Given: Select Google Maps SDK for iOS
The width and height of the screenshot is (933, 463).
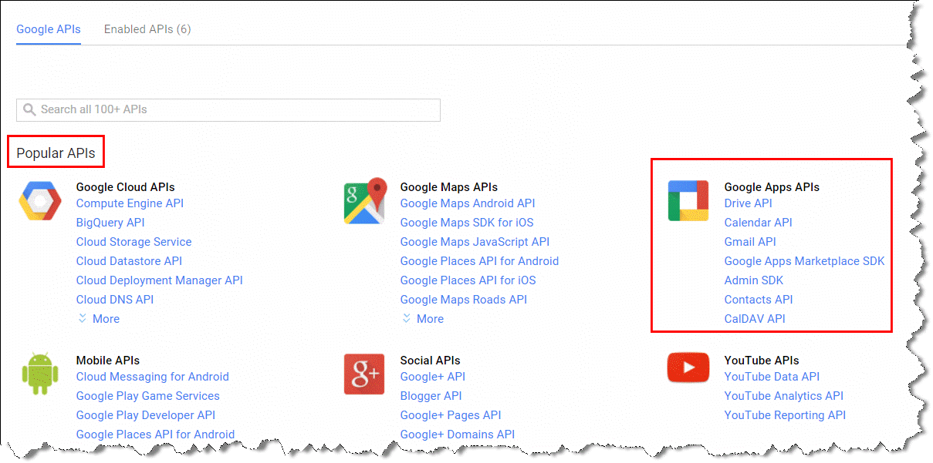Looking at the screenshot, I should coord(467,223).
